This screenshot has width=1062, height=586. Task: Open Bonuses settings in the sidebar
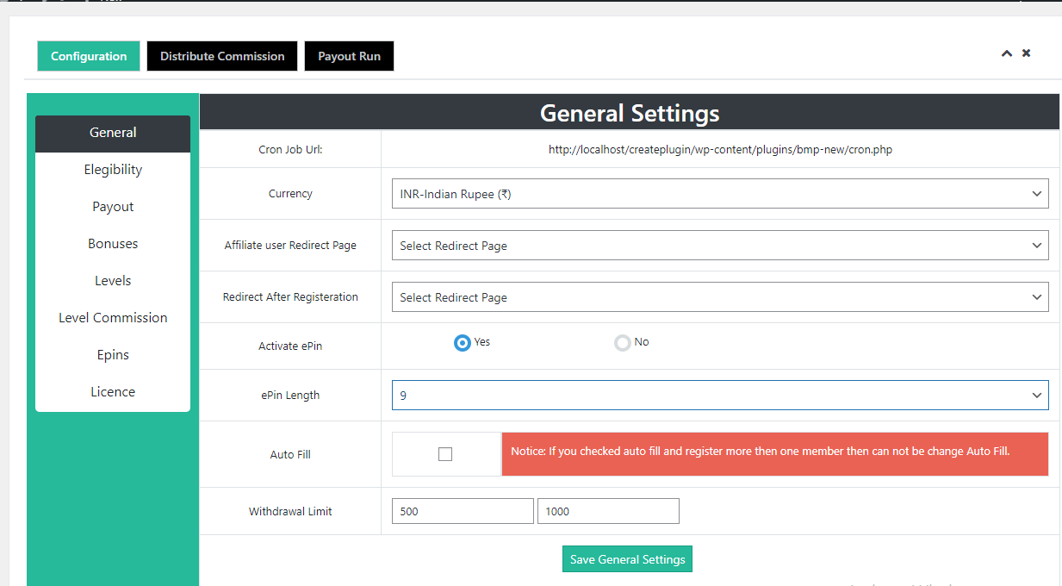(x=113, y=244)
